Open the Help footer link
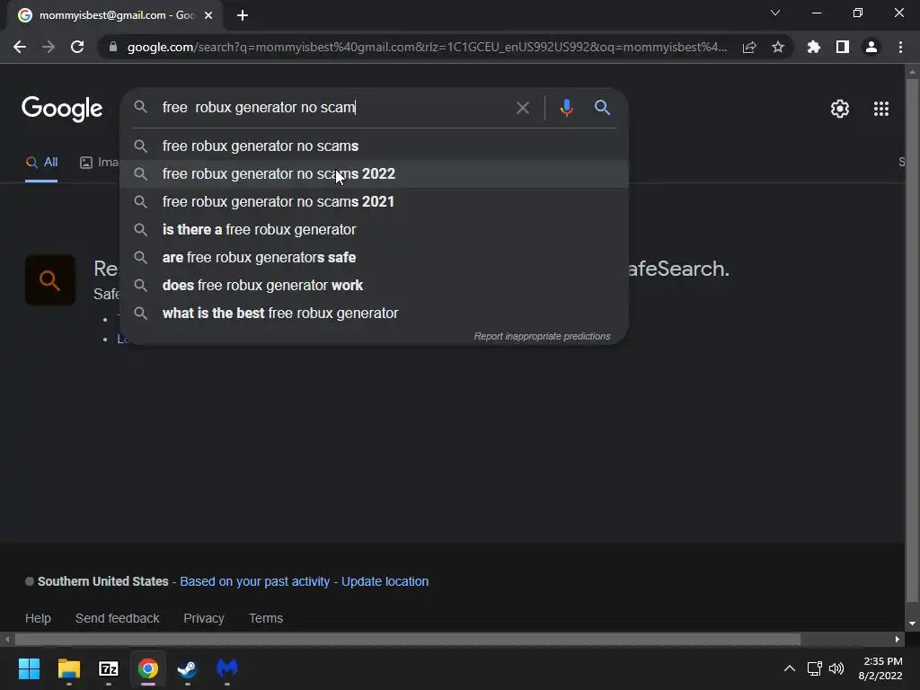Screen dimensions: 920x690 [38, 618]
